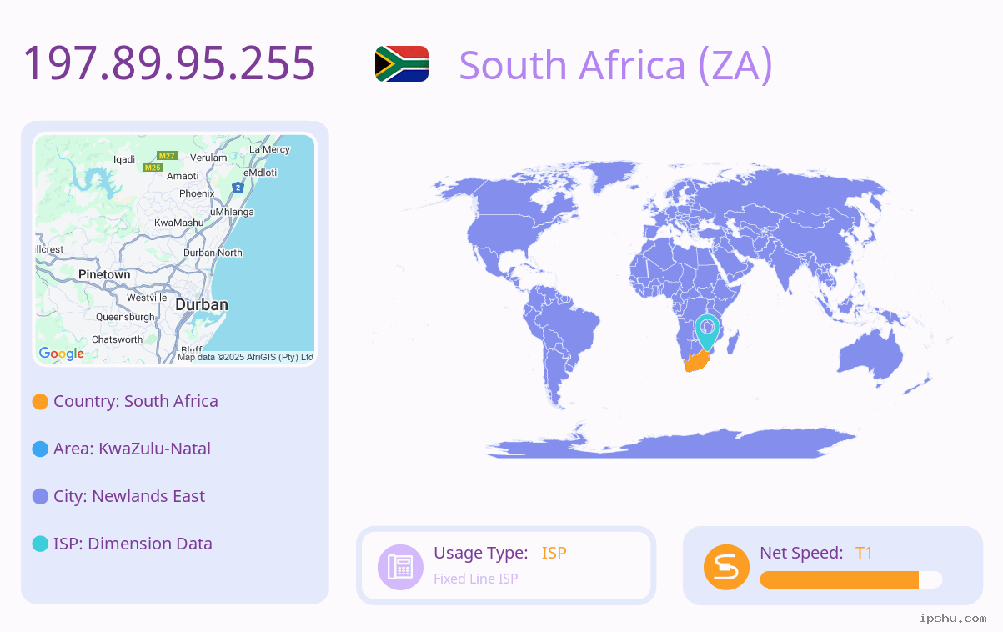Click the Fixed Line ISP text
The image size is (1003, 632).
[x=475, y=579]
